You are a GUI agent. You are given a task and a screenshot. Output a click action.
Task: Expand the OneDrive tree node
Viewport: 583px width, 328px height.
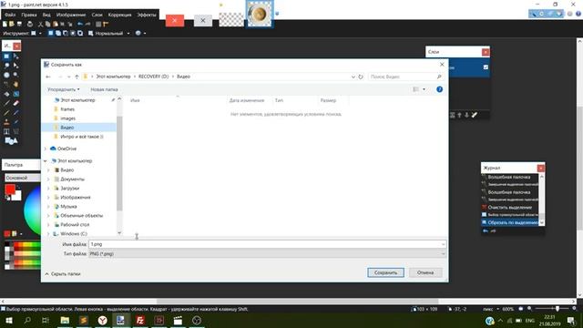pyautogui.click(x=46, y=149)
